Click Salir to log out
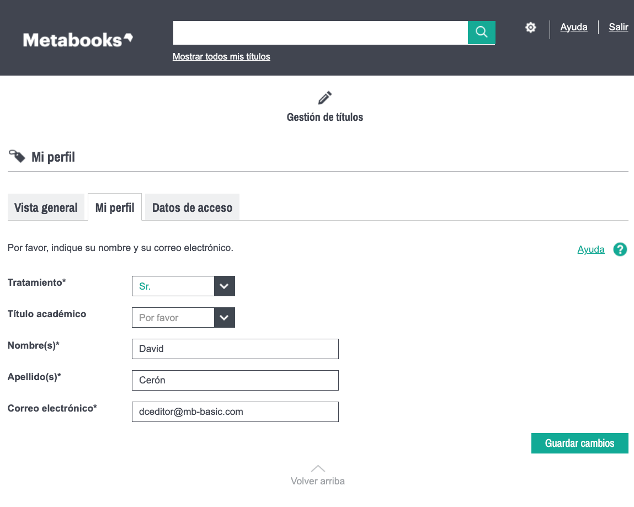This screenshot has height=507, width=634. 618,27
